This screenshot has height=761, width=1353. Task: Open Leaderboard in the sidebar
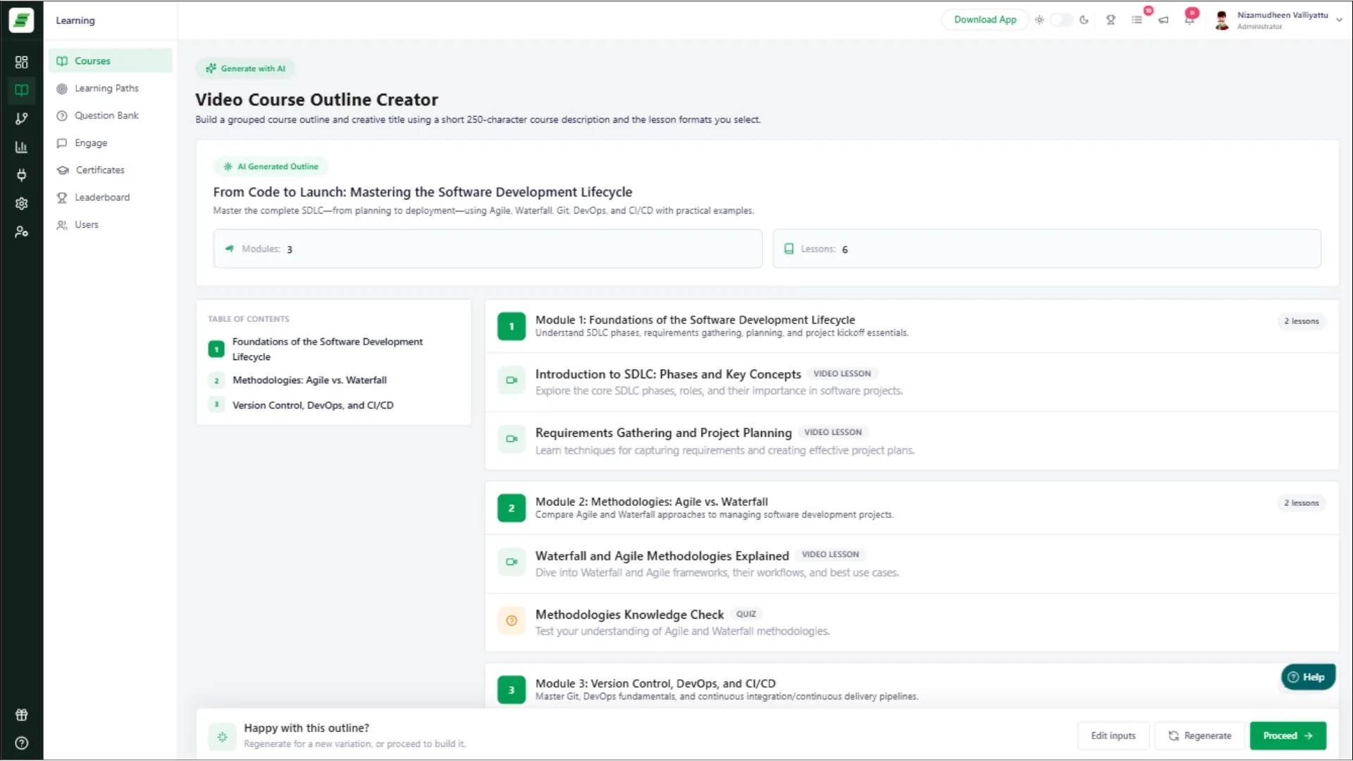110,197
